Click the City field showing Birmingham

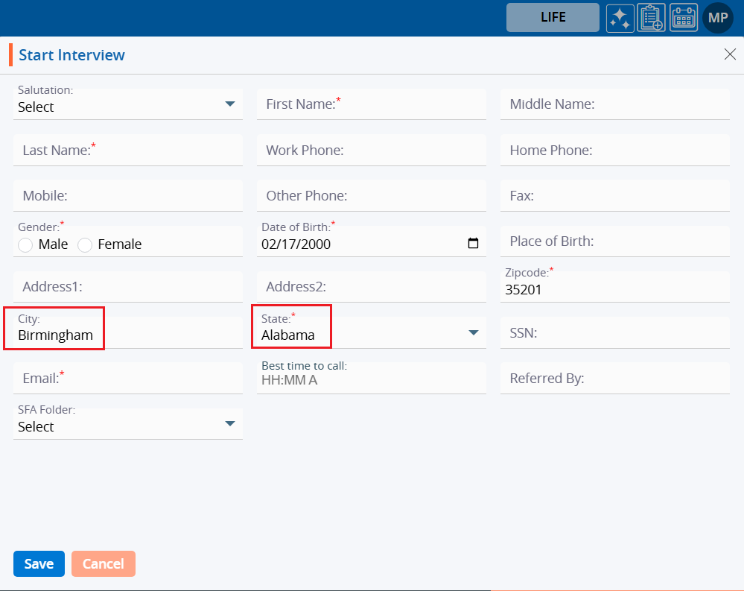128,335
